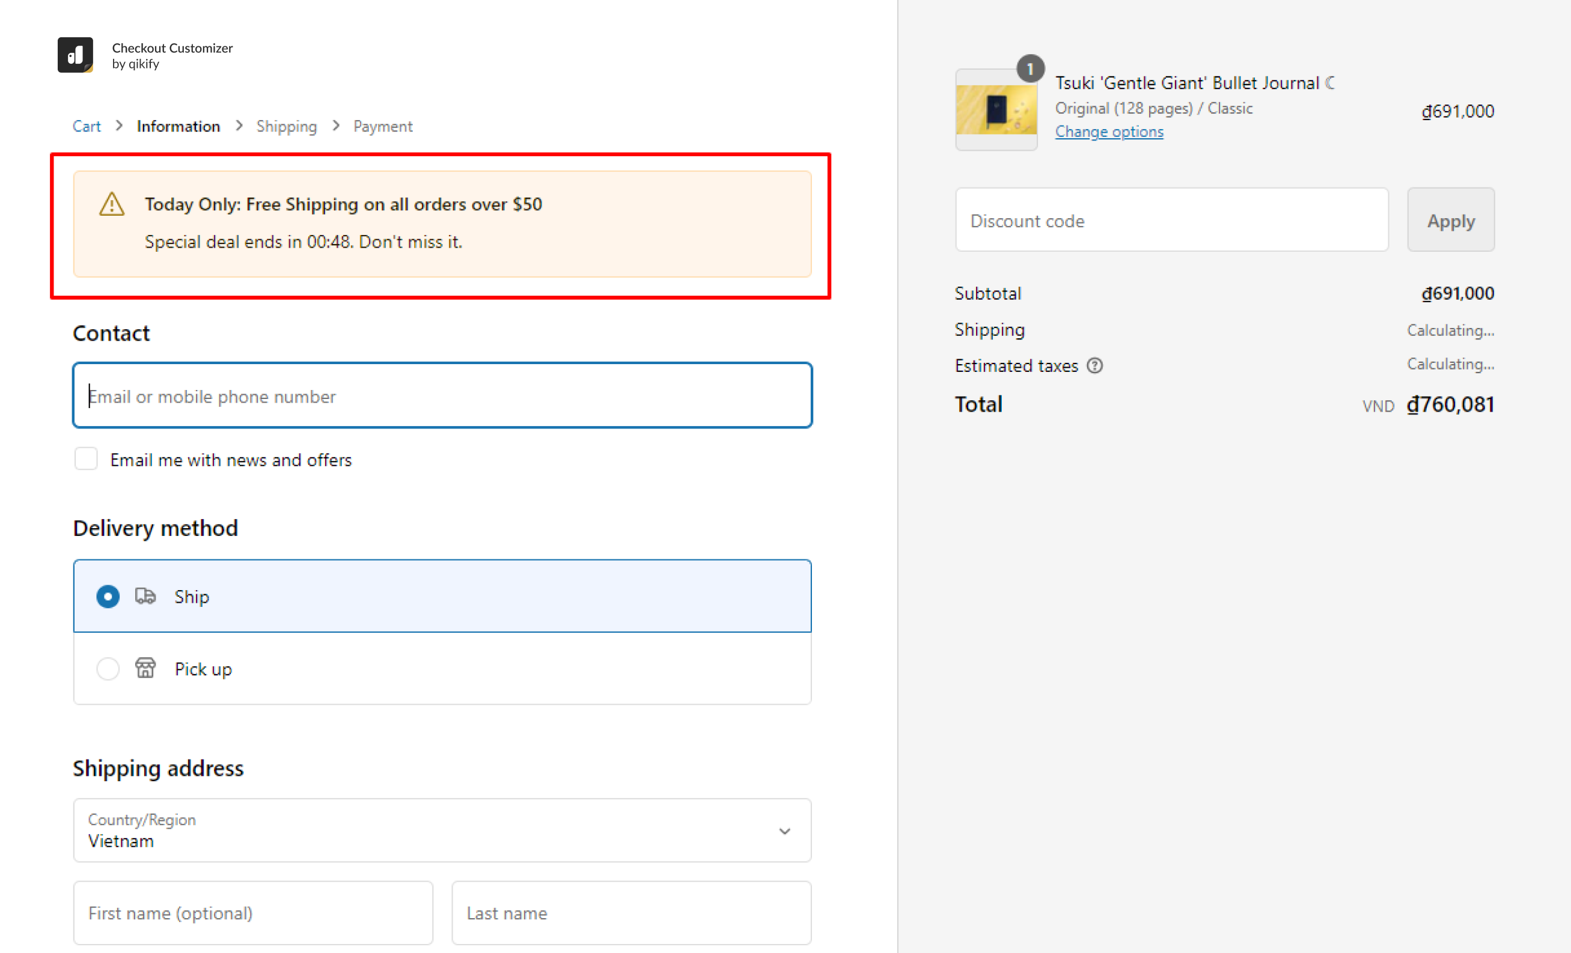Click the quantity badge on product thumbnail
Image resolution: width=1571 pixels, height=953 pixels.
pyautogui.click(x=1030, y=69)
